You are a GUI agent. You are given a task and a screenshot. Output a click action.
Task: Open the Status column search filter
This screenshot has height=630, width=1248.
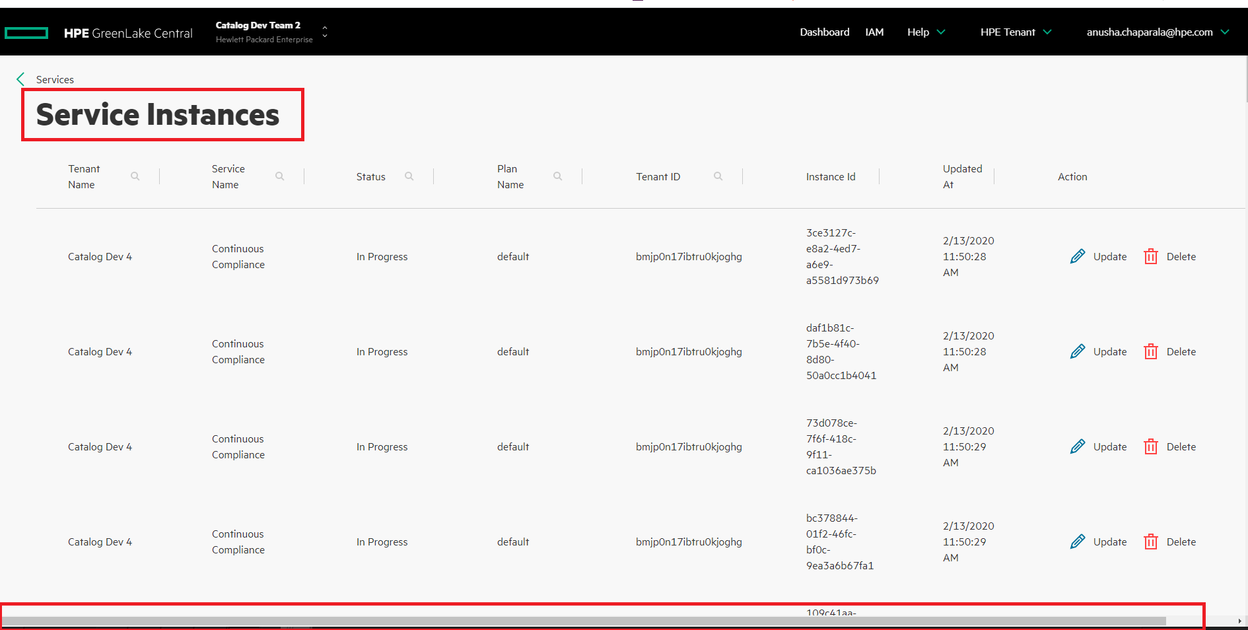click(x=409, y=176)
